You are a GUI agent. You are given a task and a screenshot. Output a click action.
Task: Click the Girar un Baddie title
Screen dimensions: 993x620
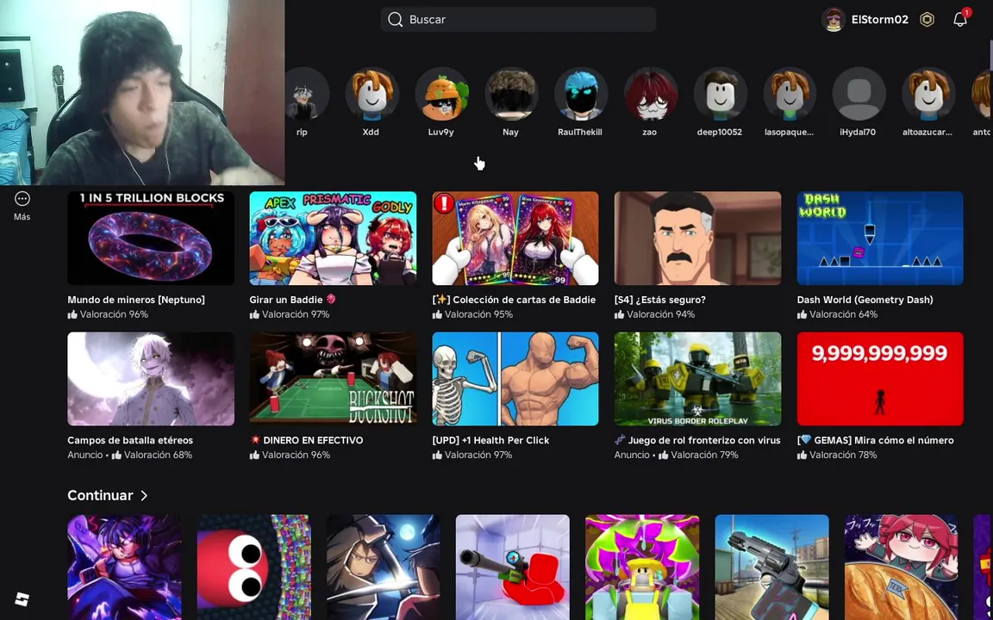pyautogui.click(x=292, y=300)
